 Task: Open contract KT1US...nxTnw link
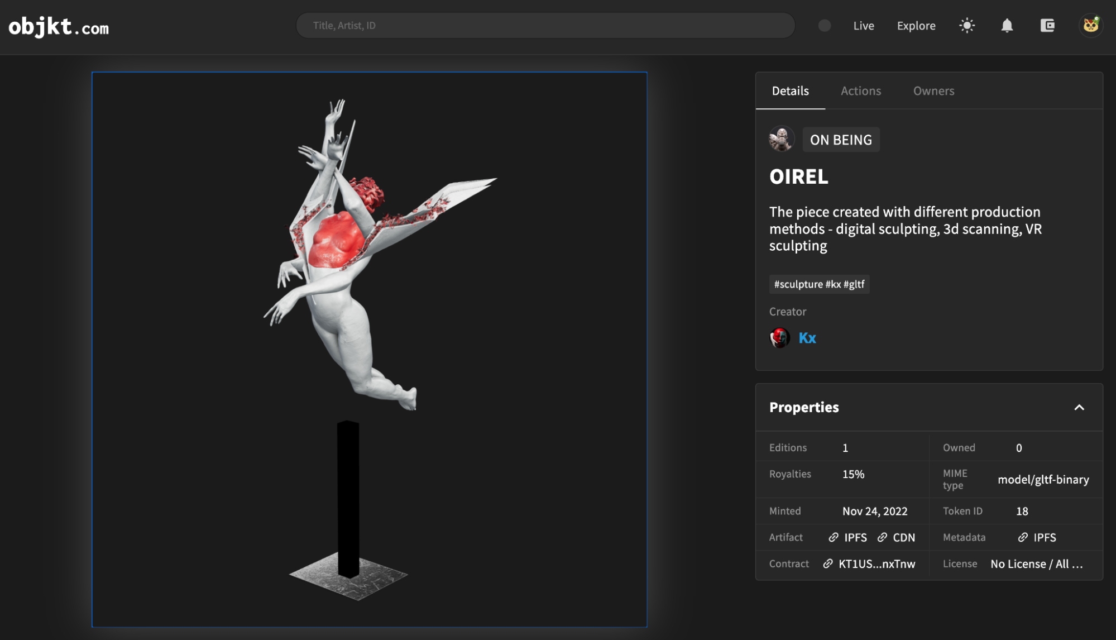[x=870, y=563]
